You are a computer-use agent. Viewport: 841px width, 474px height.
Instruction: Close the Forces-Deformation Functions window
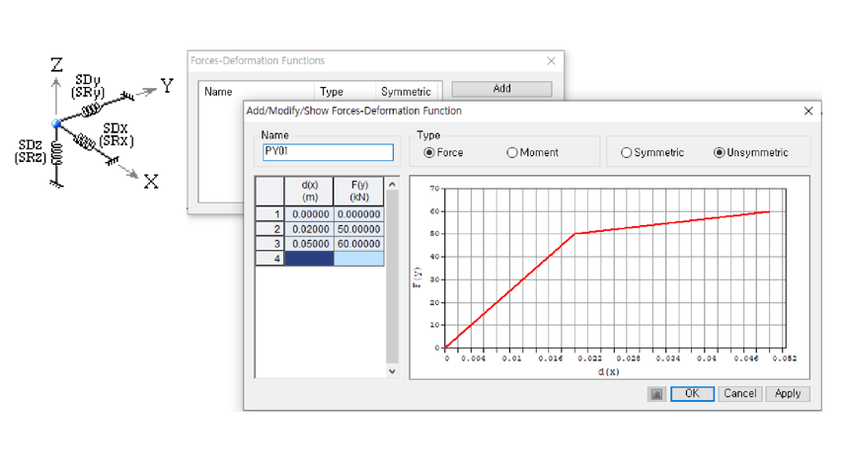[x=551, y=60]
